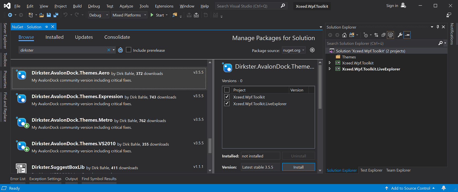Viewport: 458px width, 192px height.
Task: Open the Solution Explorer window options dropdown
Action: click(x=432, y=27)
